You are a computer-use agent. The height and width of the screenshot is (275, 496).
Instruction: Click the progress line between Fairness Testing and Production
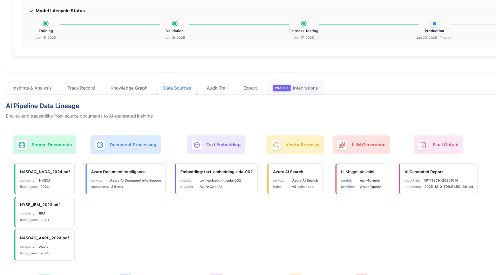(x=369, y=23)
